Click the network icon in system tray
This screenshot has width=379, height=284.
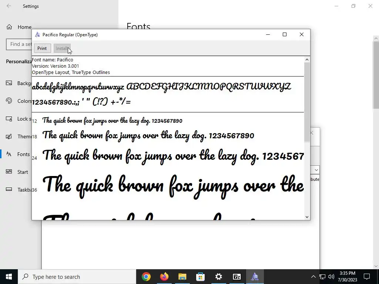[322, 277]
